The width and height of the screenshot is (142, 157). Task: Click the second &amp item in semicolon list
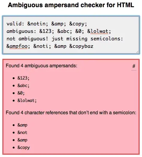click(22, 140)
